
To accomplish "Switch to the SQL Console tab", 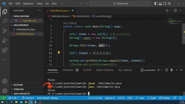I will tap(125, 70).
